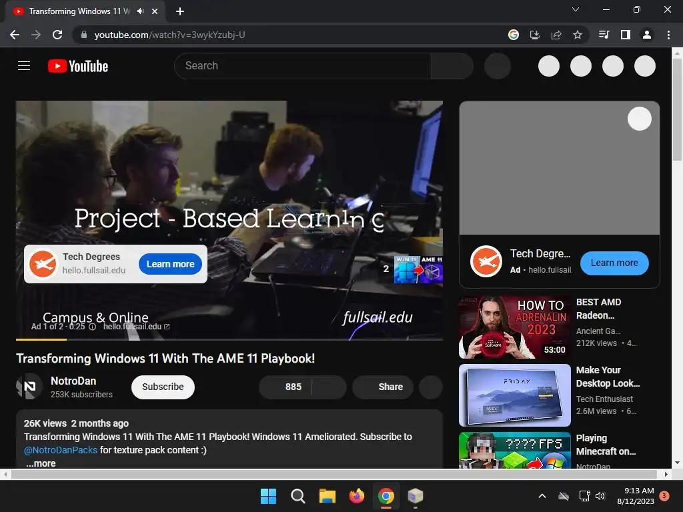Show hidden tray icons chevron
Viewport: 683px width, 512px height.
click(542, 496)
